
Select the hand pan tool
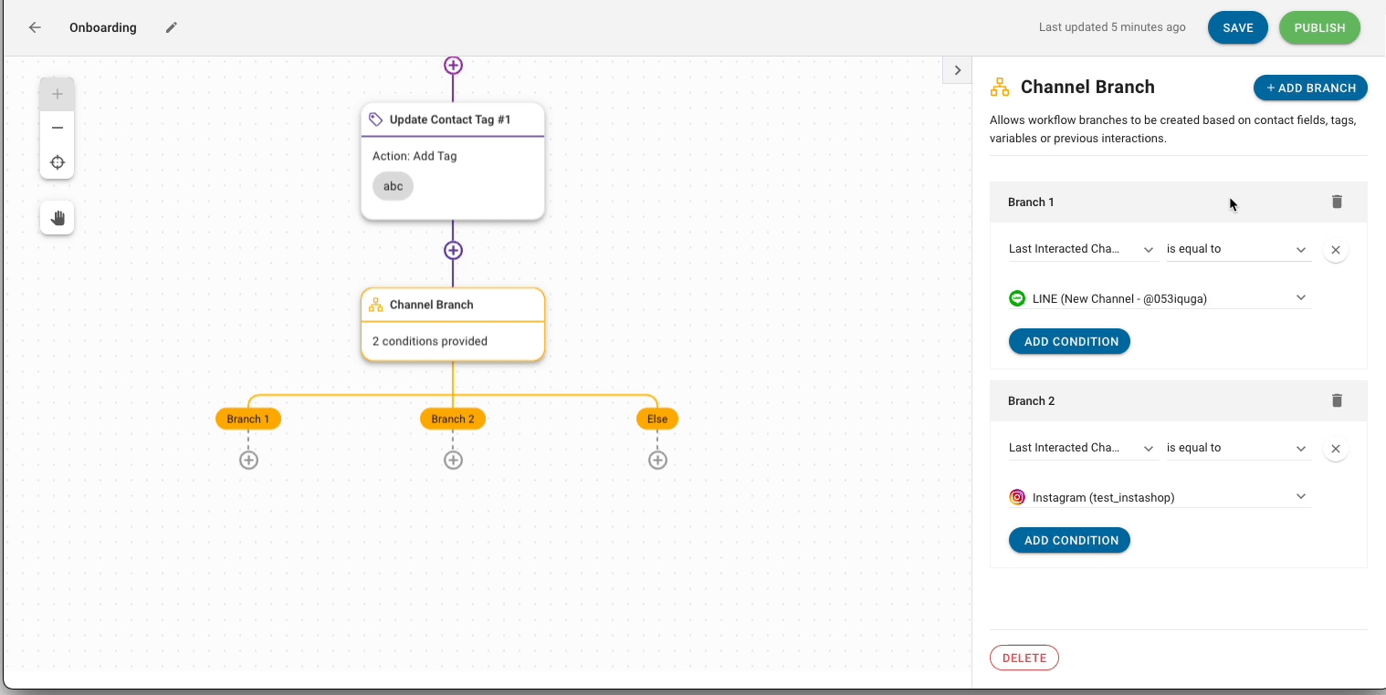[x=58, y=218]
